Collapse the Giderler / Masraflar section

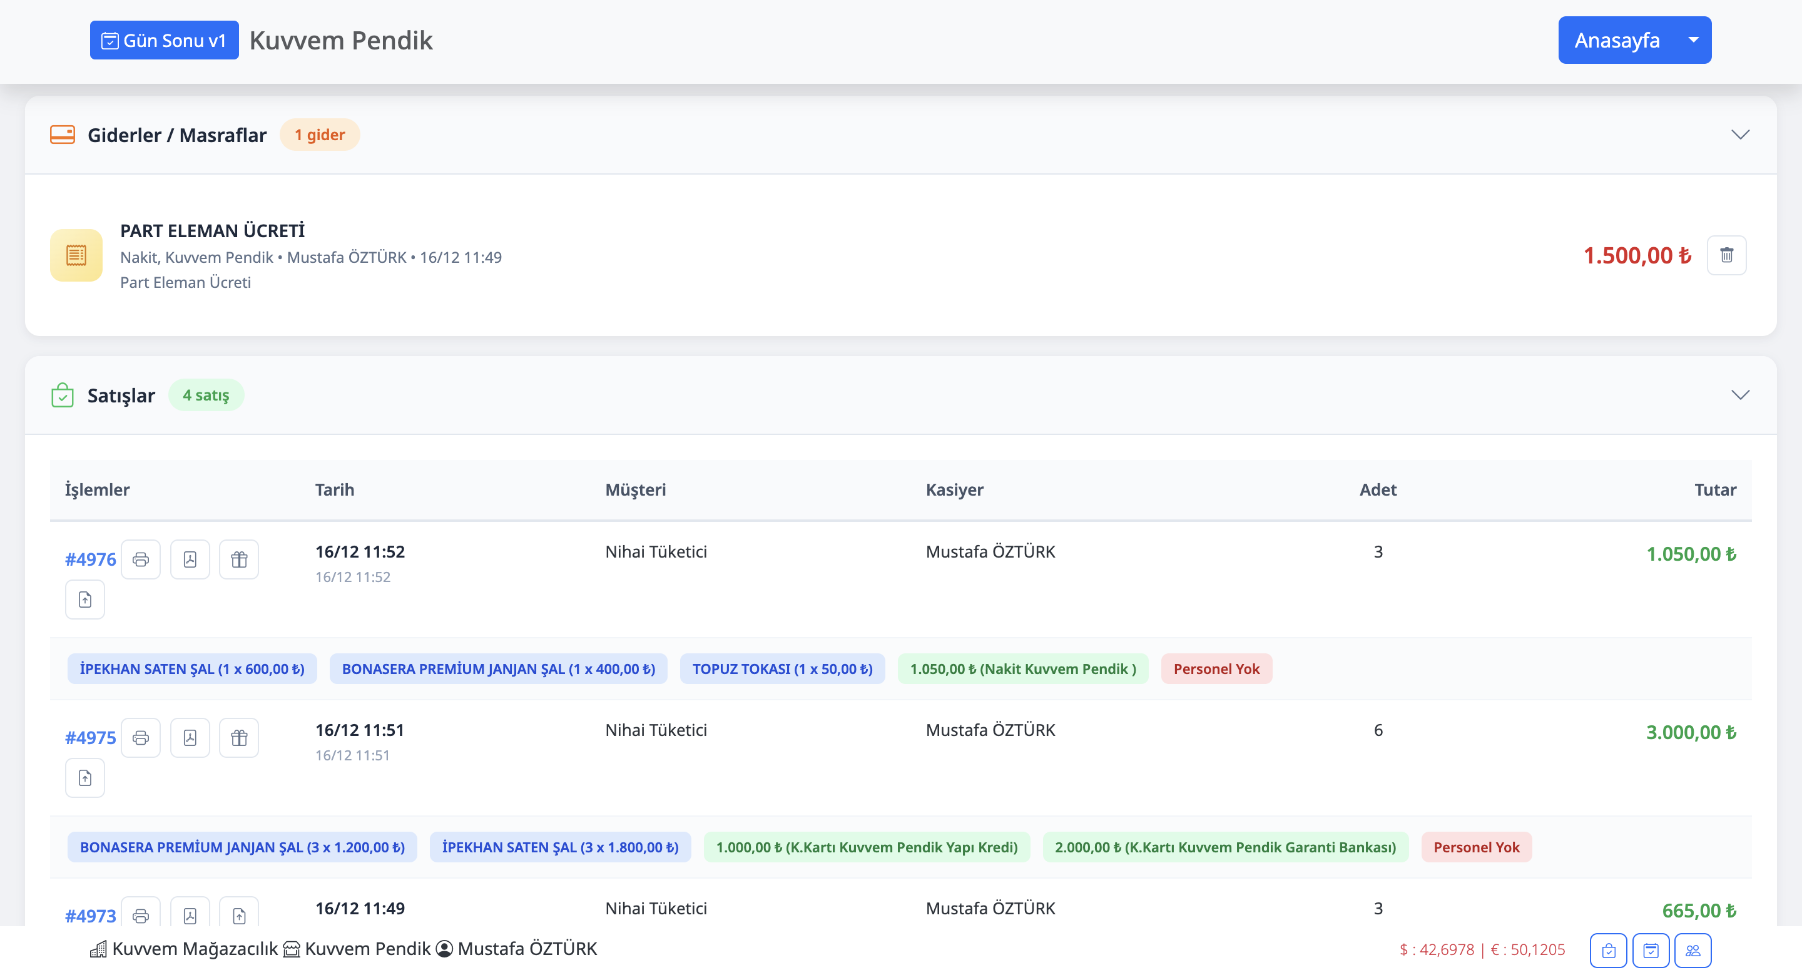(x=1739, y=135)
